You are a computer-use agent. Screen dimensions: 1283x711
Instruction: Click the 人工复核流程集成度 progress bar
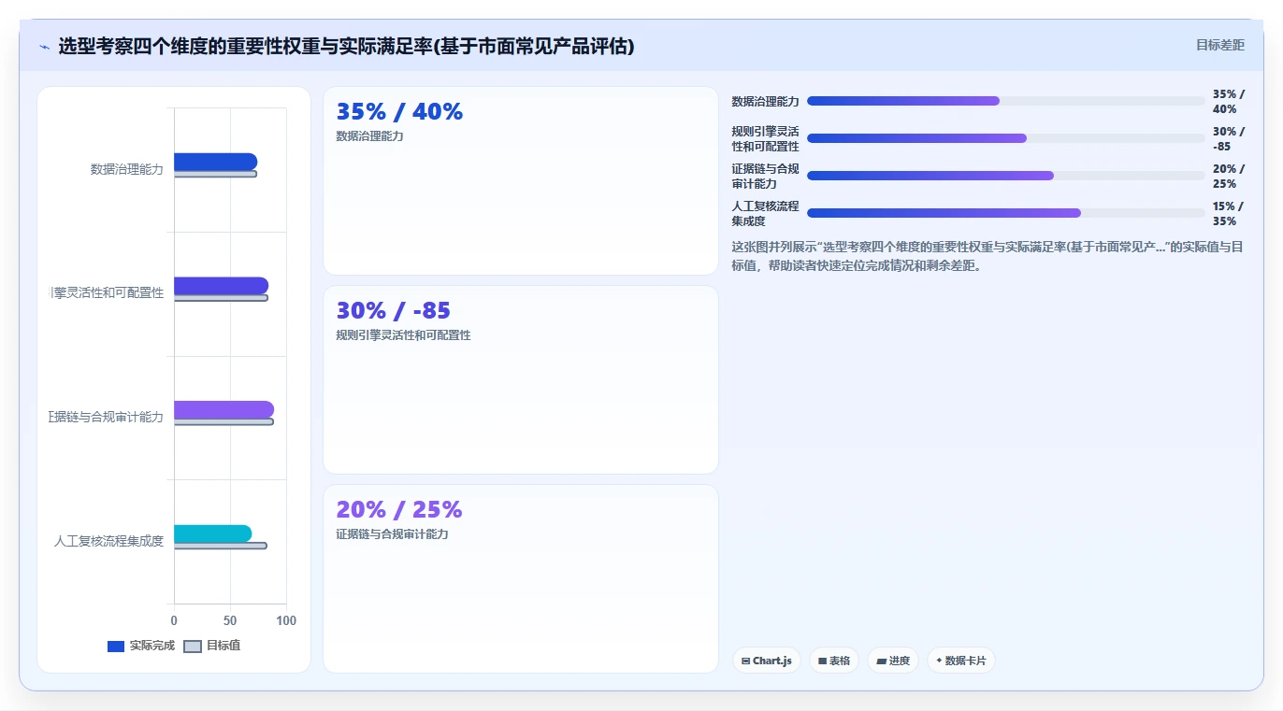[x=1006, y=213]
